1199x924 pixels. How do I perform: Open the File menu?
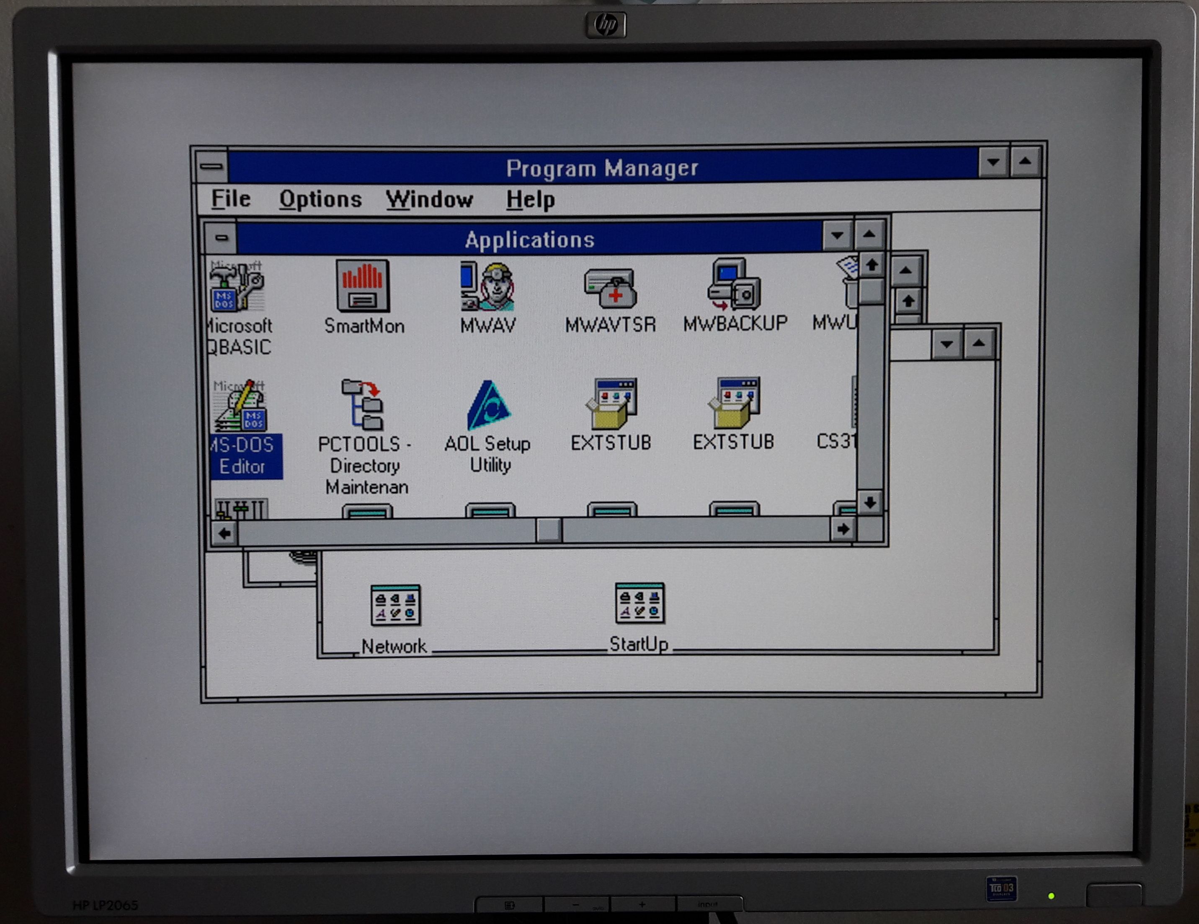pos(231,198)
